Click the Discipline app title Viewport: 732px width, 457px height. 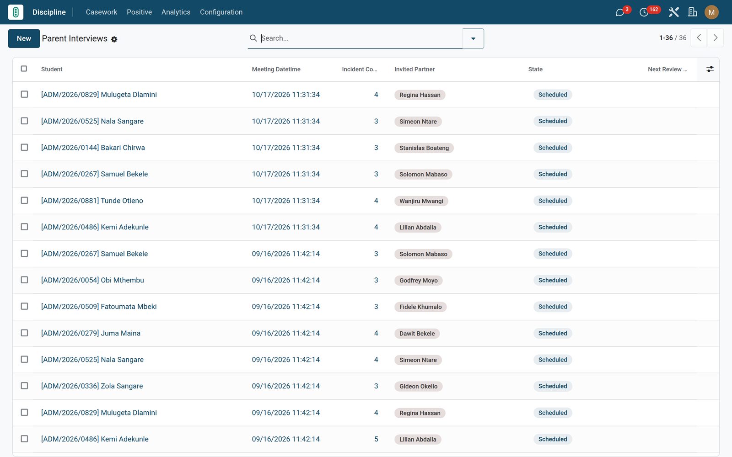click(49, 12)
